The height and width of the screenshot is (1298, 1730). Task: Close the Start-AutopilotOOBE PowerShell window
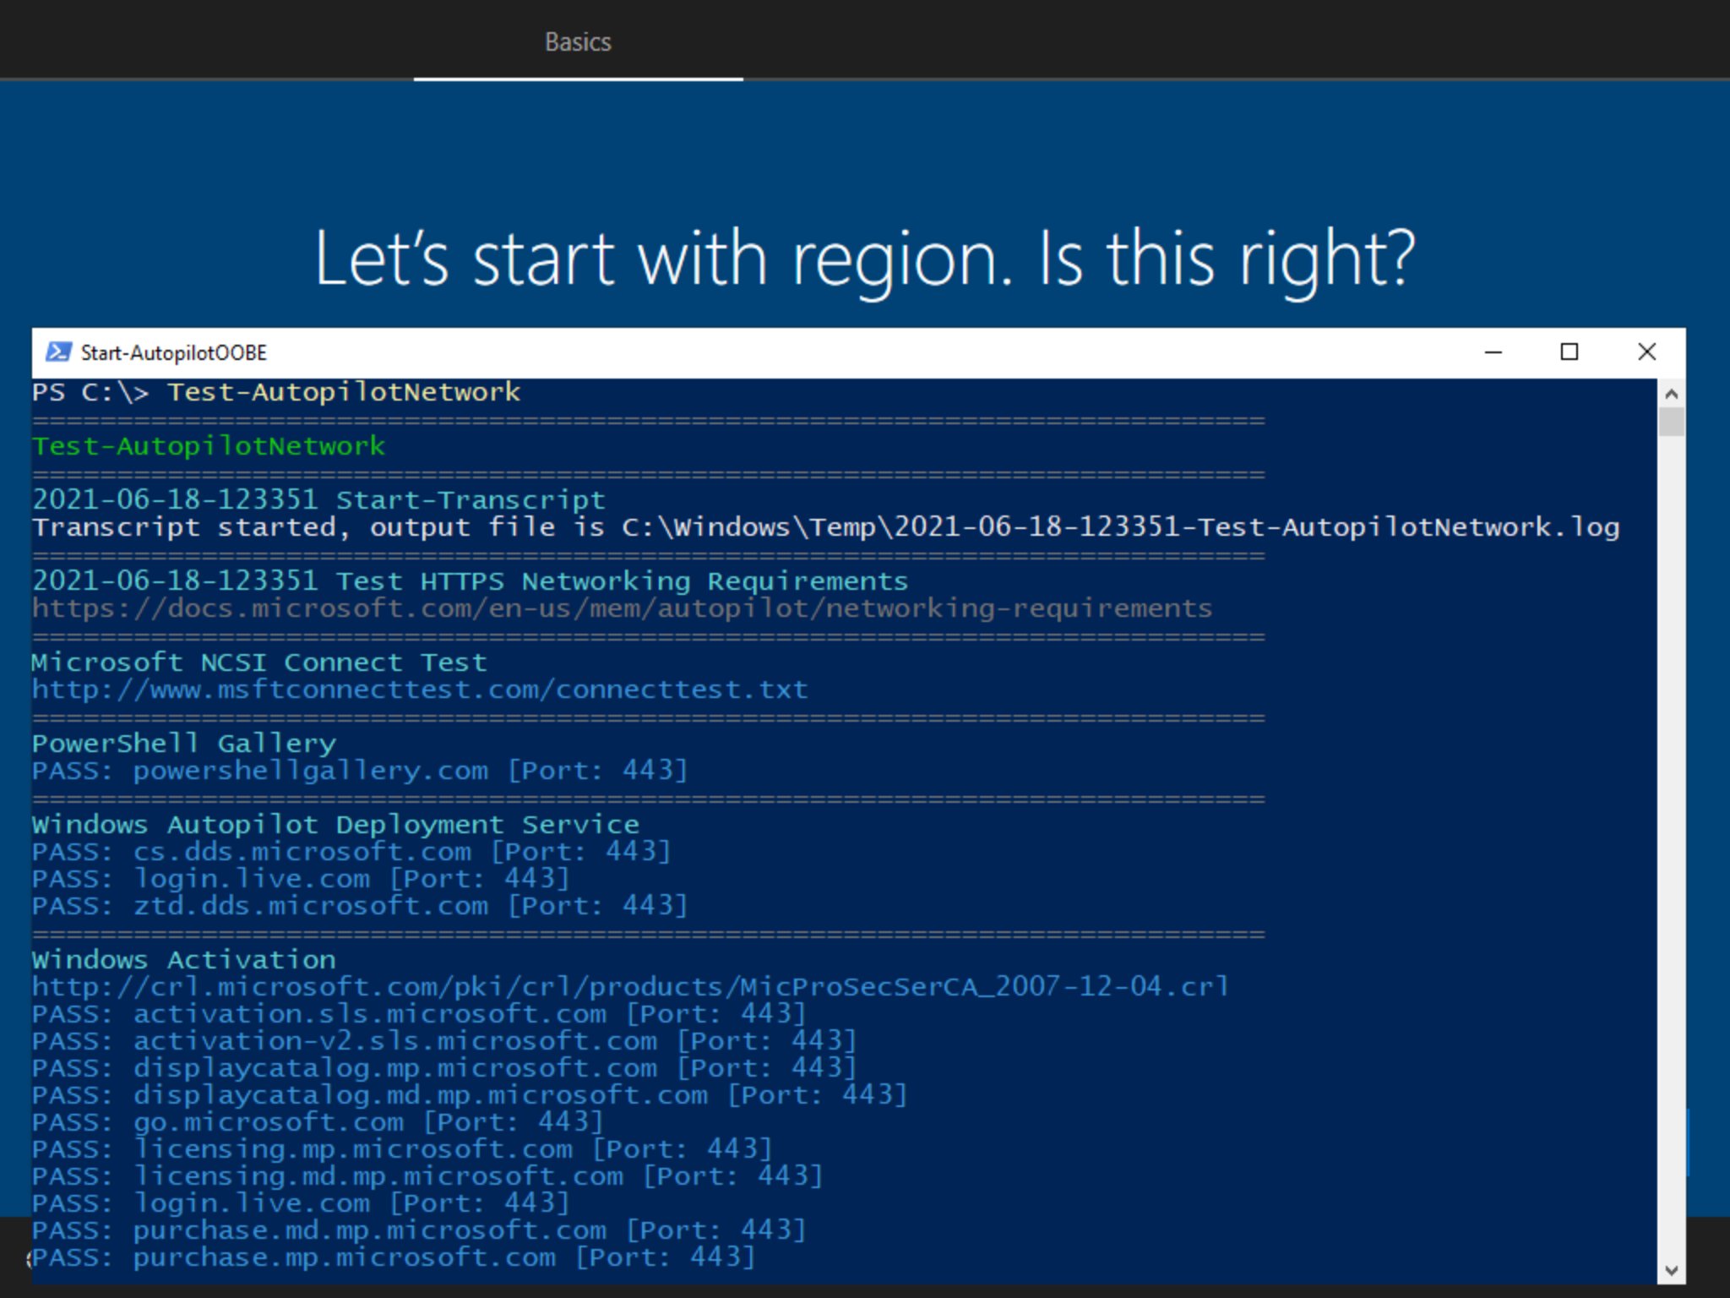coord(1646,352)
